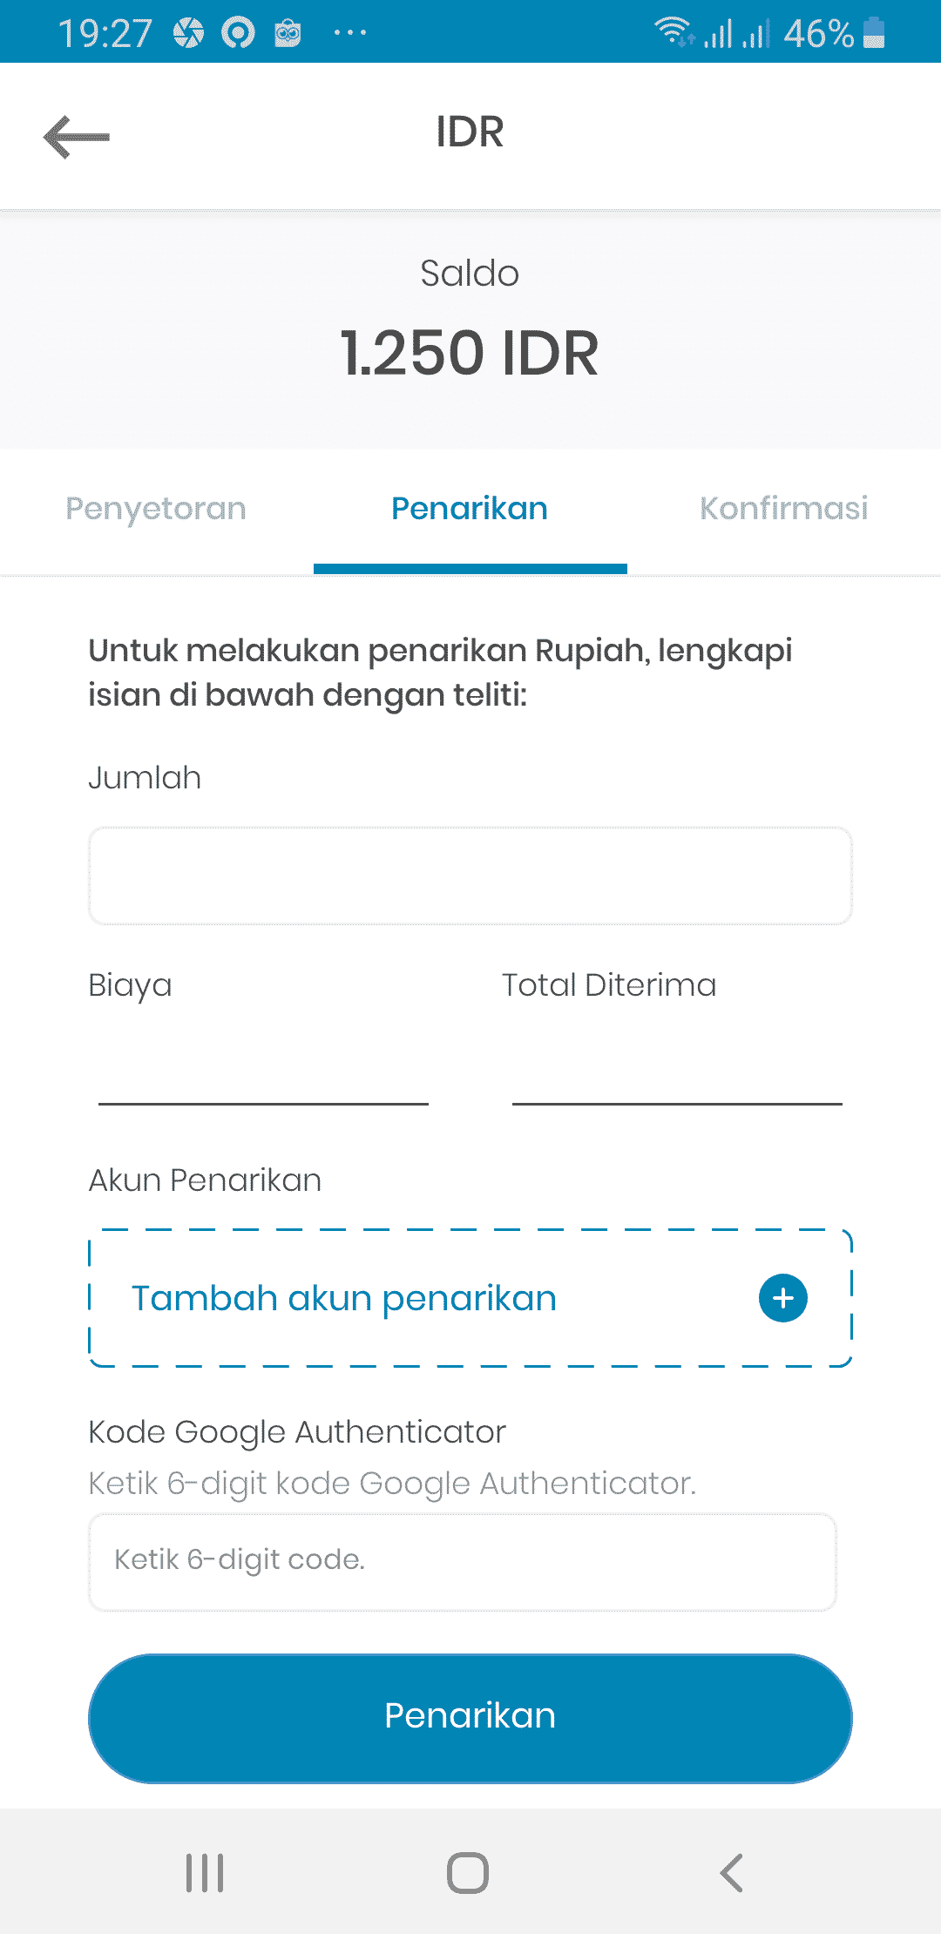Open the Konfirmasi tab
Screen dimensions: 941x1934
[784, 509]
